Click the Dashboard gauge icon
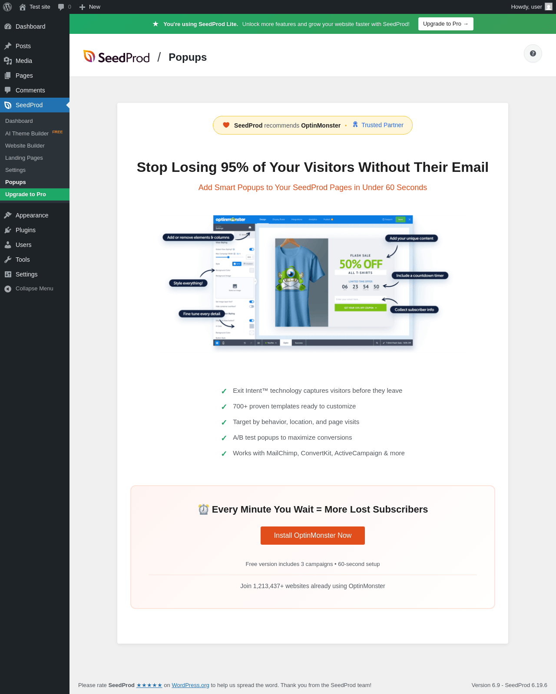556x694 pixels. pyautogui.click(x=8, y=26)
